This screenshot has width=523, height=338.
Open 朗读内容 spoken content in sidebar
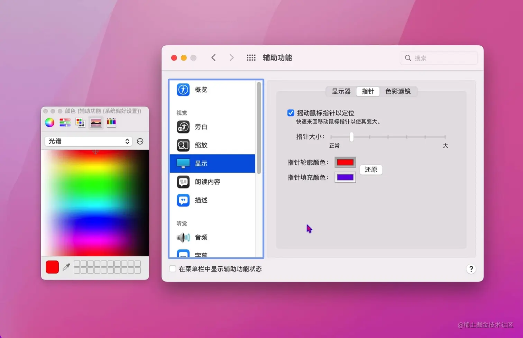212,182
